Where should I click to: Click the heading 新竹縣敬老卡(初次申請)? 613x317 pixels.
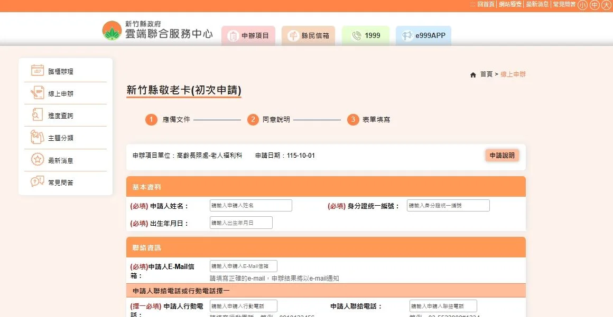click(184, 90)
